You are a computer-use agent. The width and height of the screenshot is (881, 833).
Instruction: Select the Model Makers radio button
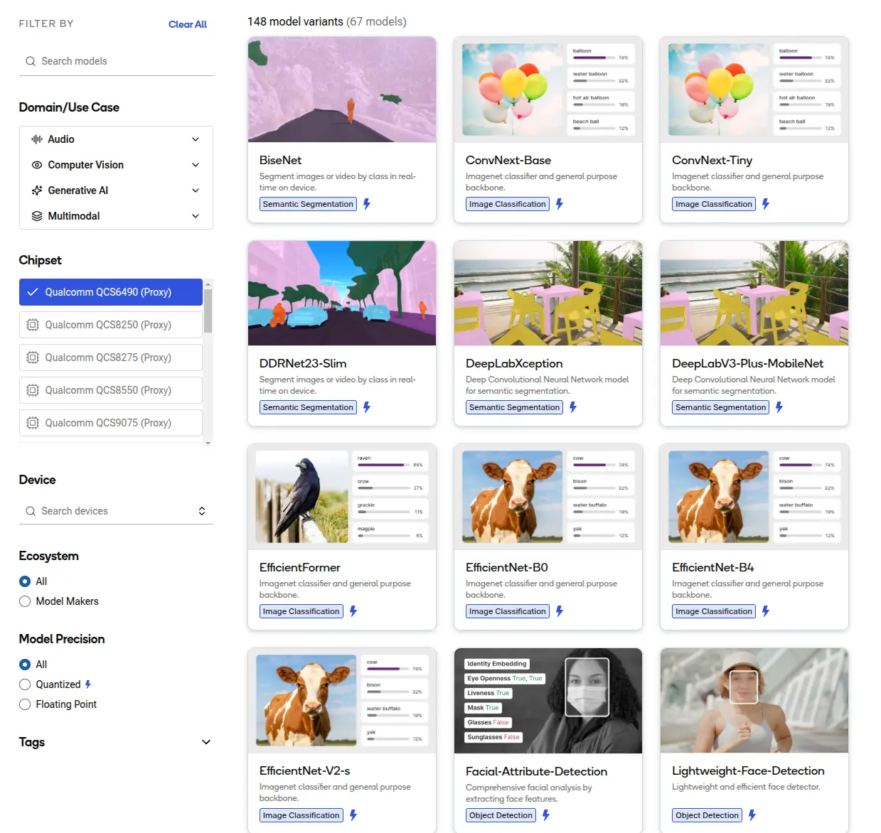point(25,601)
